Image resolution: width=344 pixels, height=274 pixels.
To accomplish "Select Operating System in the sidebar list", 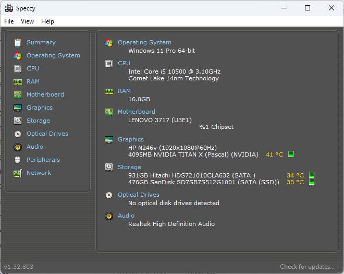I will pyautogui.click(x=53, y=55).
